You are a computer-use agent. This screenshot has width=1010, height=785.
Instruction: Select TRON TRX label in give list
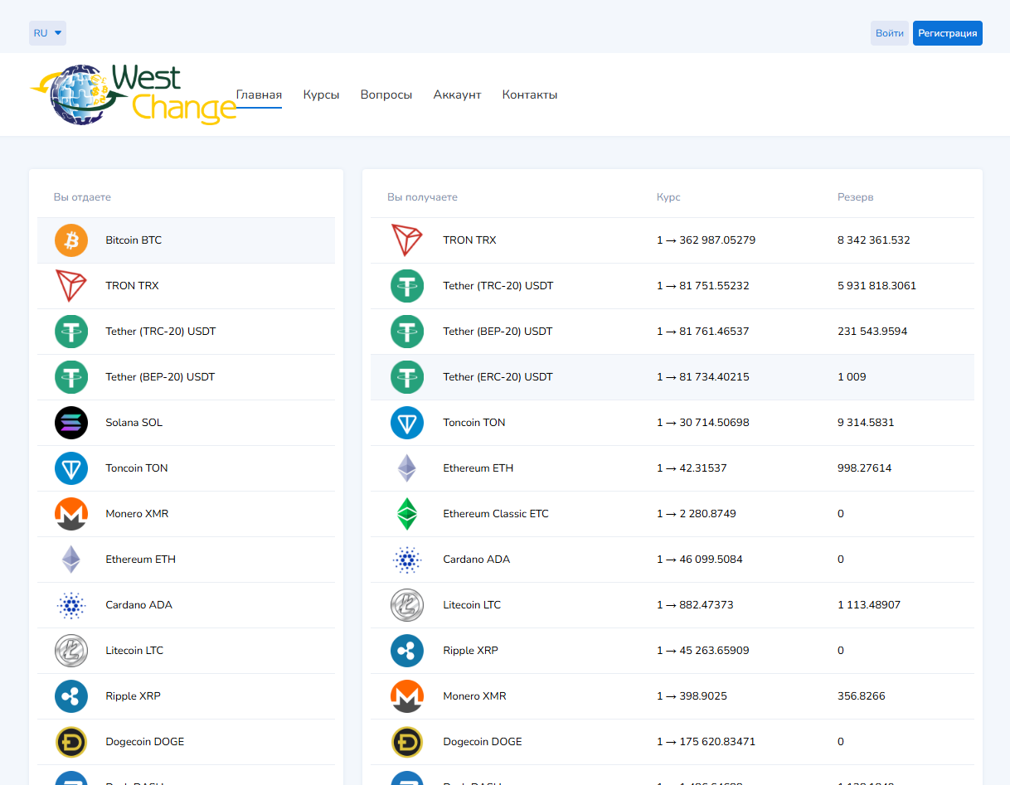pyautogui.click(x=132, y=286)
